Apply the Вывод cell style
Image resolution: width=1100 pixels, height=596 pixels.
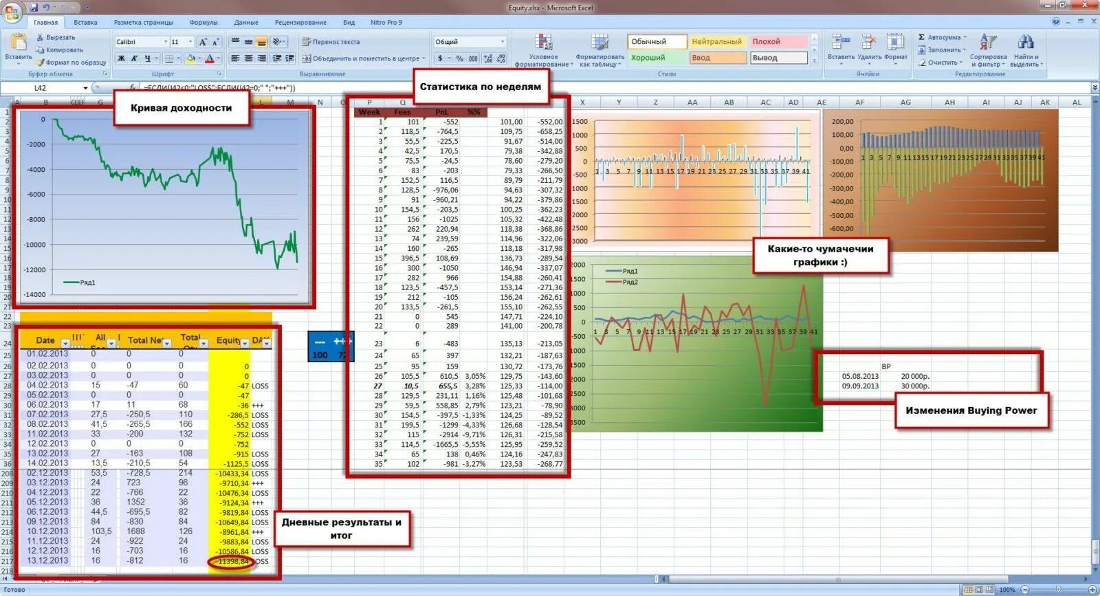tap(778, 58)
